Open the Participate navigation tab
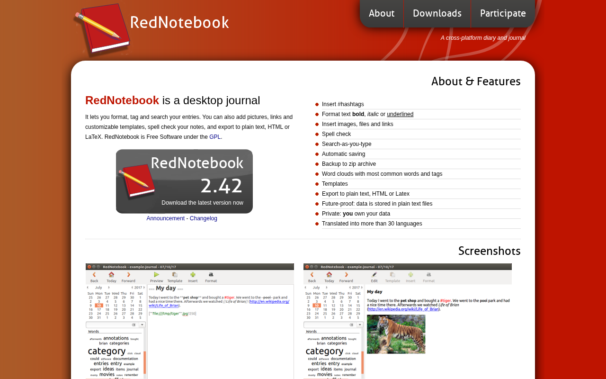 click(503, 13)
